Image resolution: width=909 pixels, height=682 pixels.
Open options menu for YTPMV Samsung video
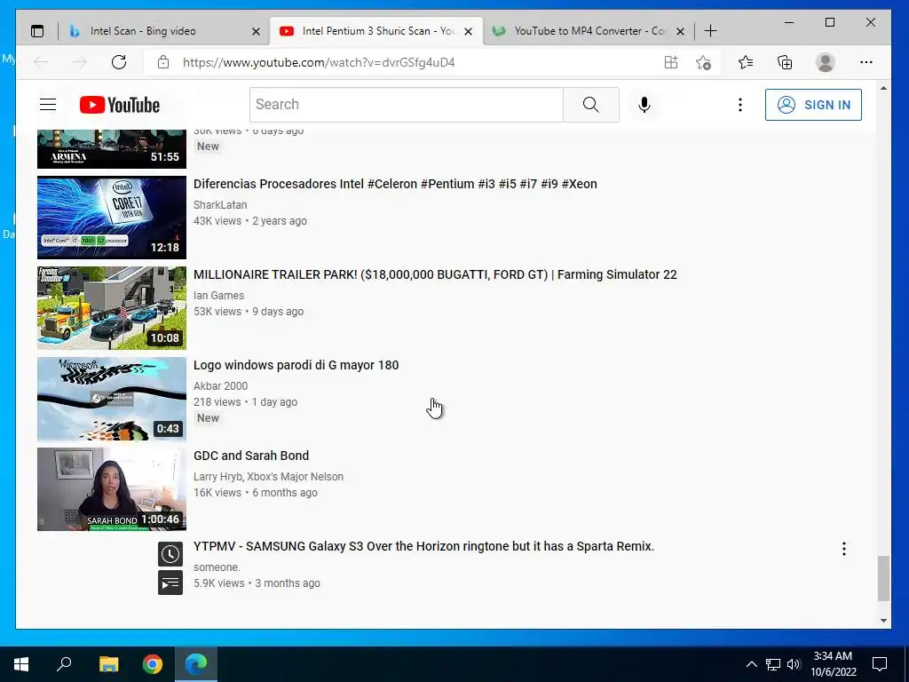[x=844, y=549]
